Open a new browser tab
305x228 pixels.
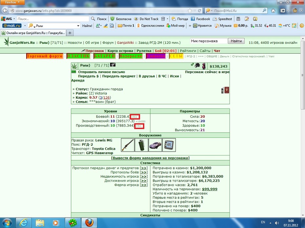pyautogui.click(x=70, y=33)
